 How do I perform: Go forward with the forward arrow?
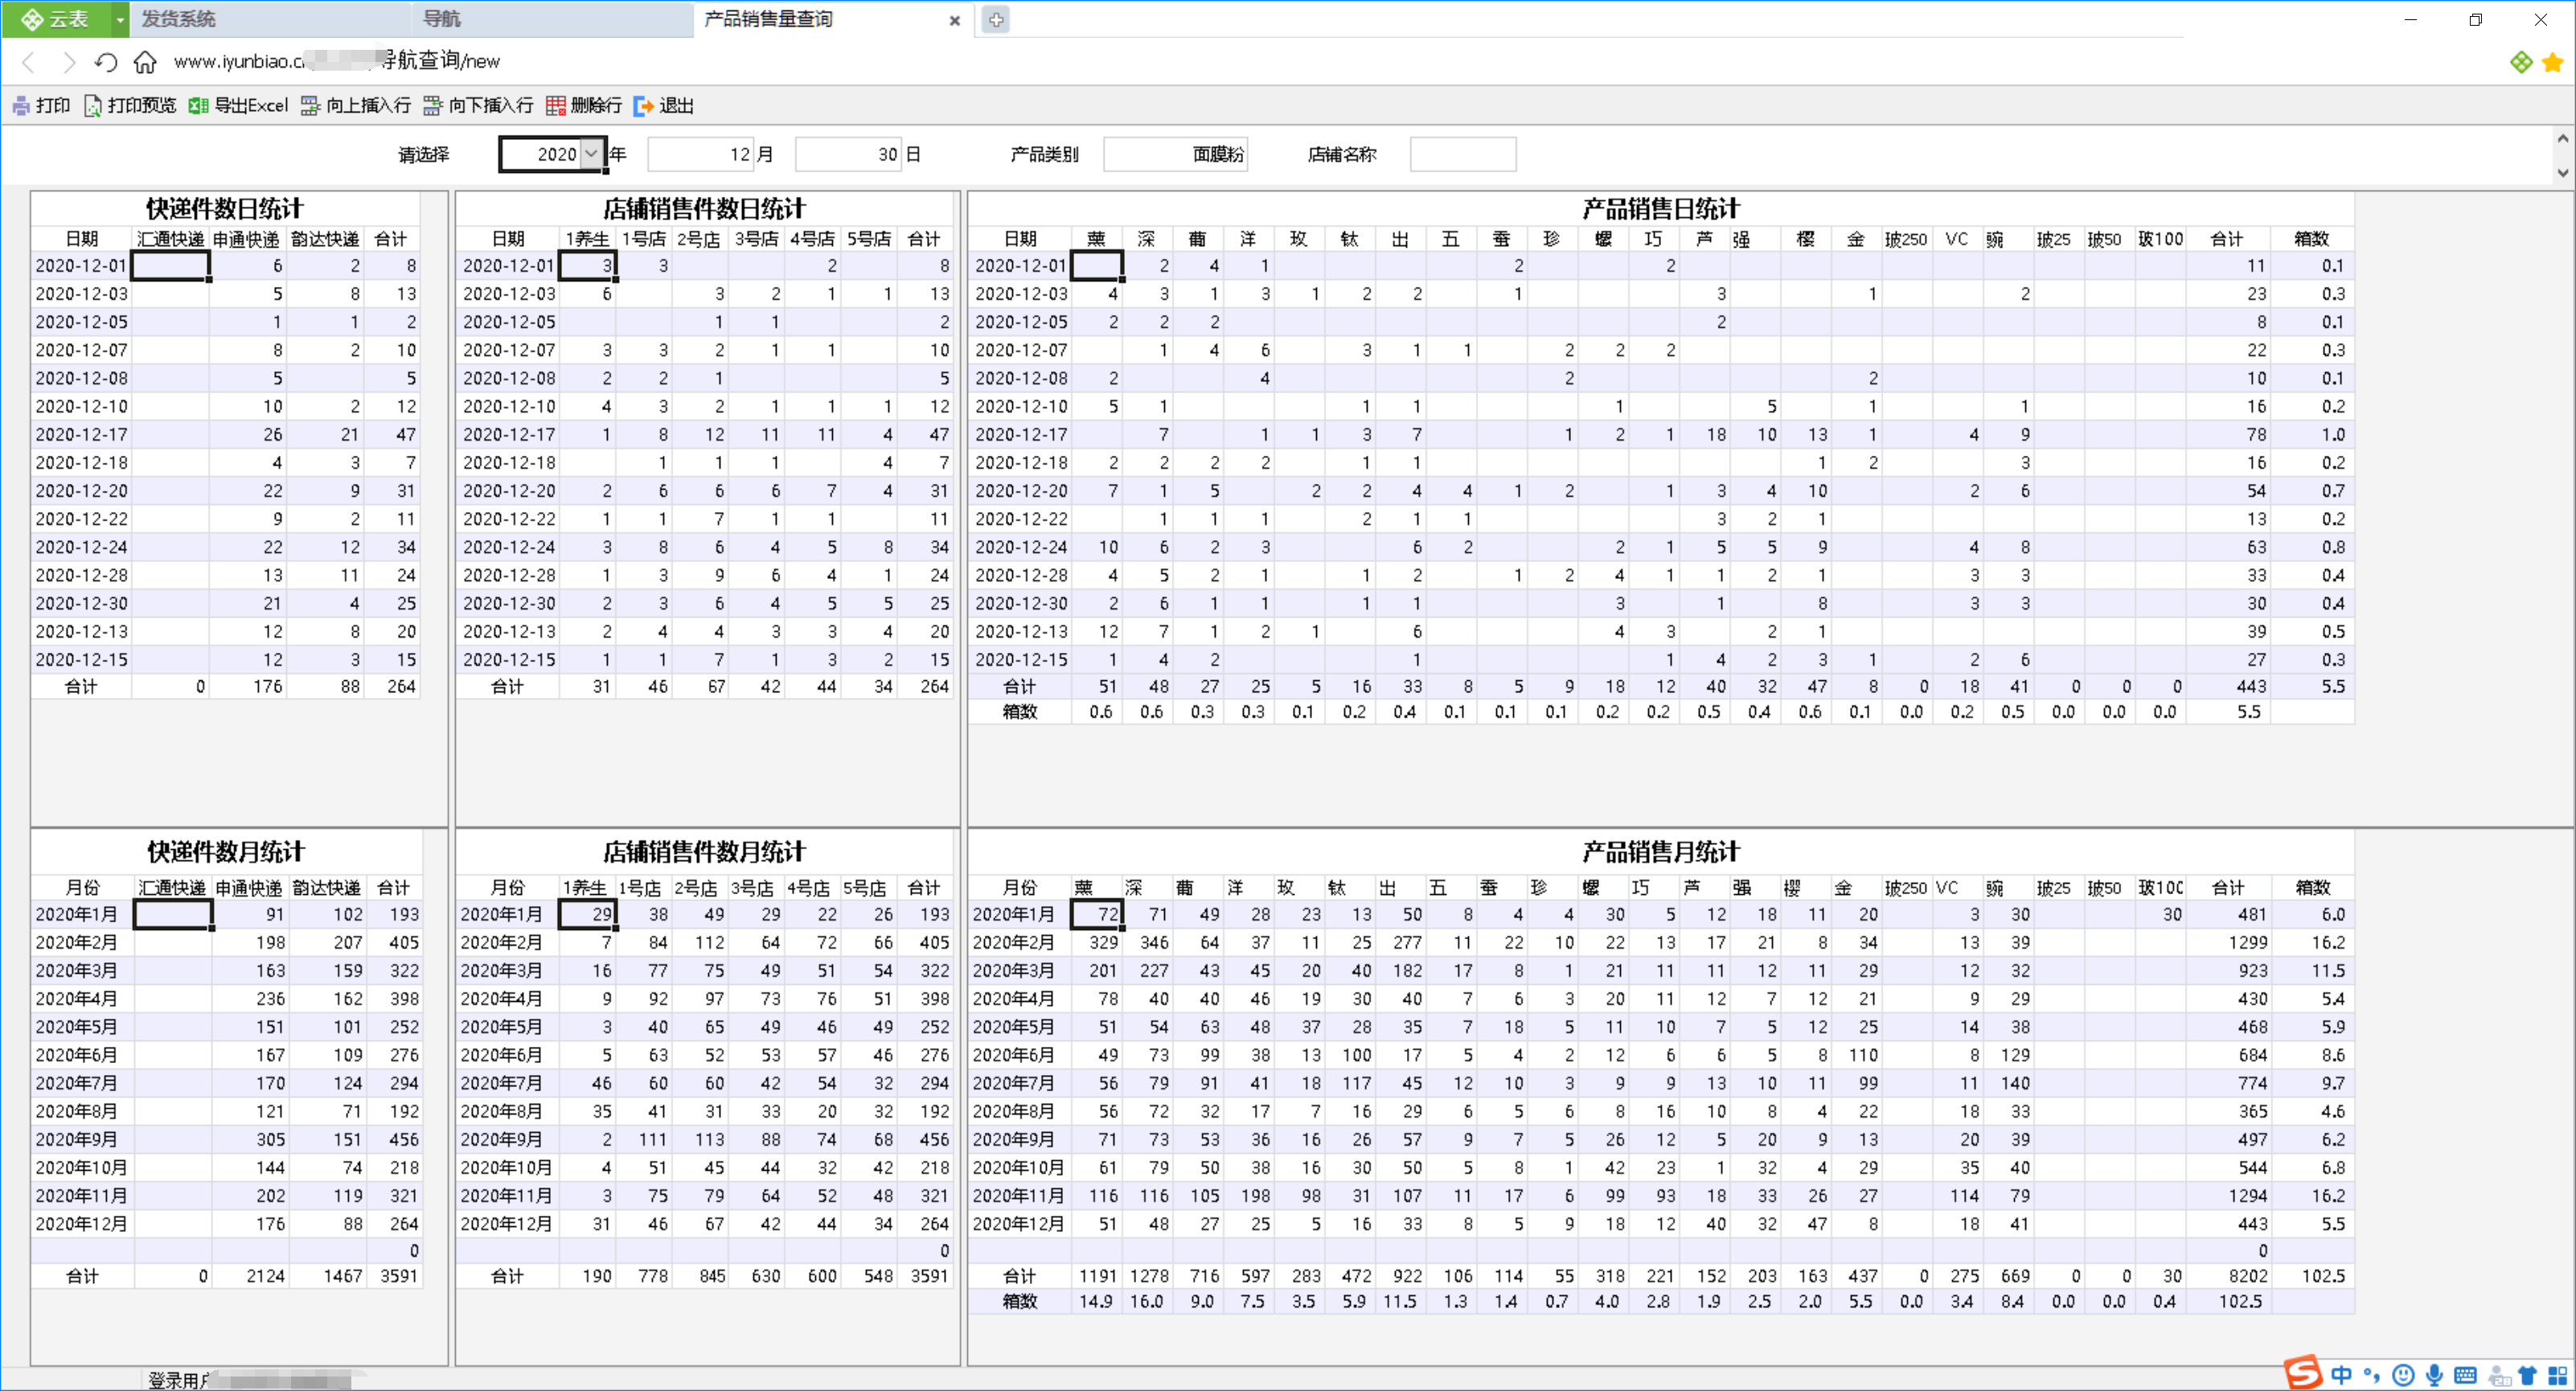[x=68, y=62]
